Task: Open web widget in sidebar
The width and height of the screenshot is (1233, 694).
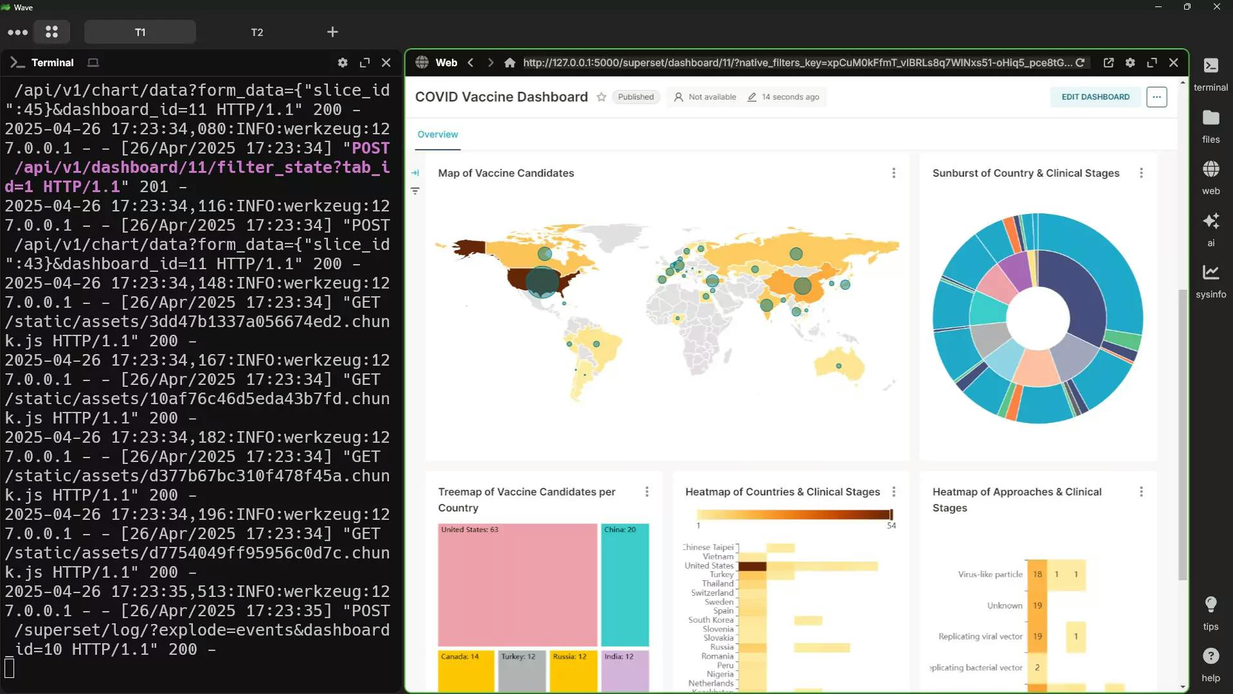Action: coord(1210,177)
